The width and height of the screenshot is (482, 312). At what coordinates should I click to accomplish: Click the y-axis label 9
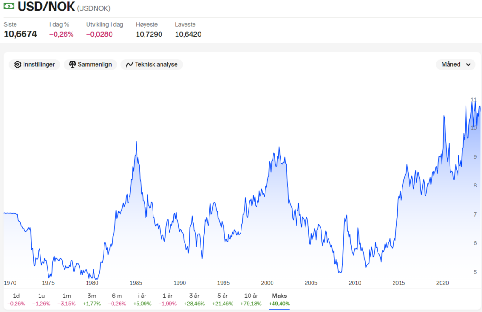(475, 157)
